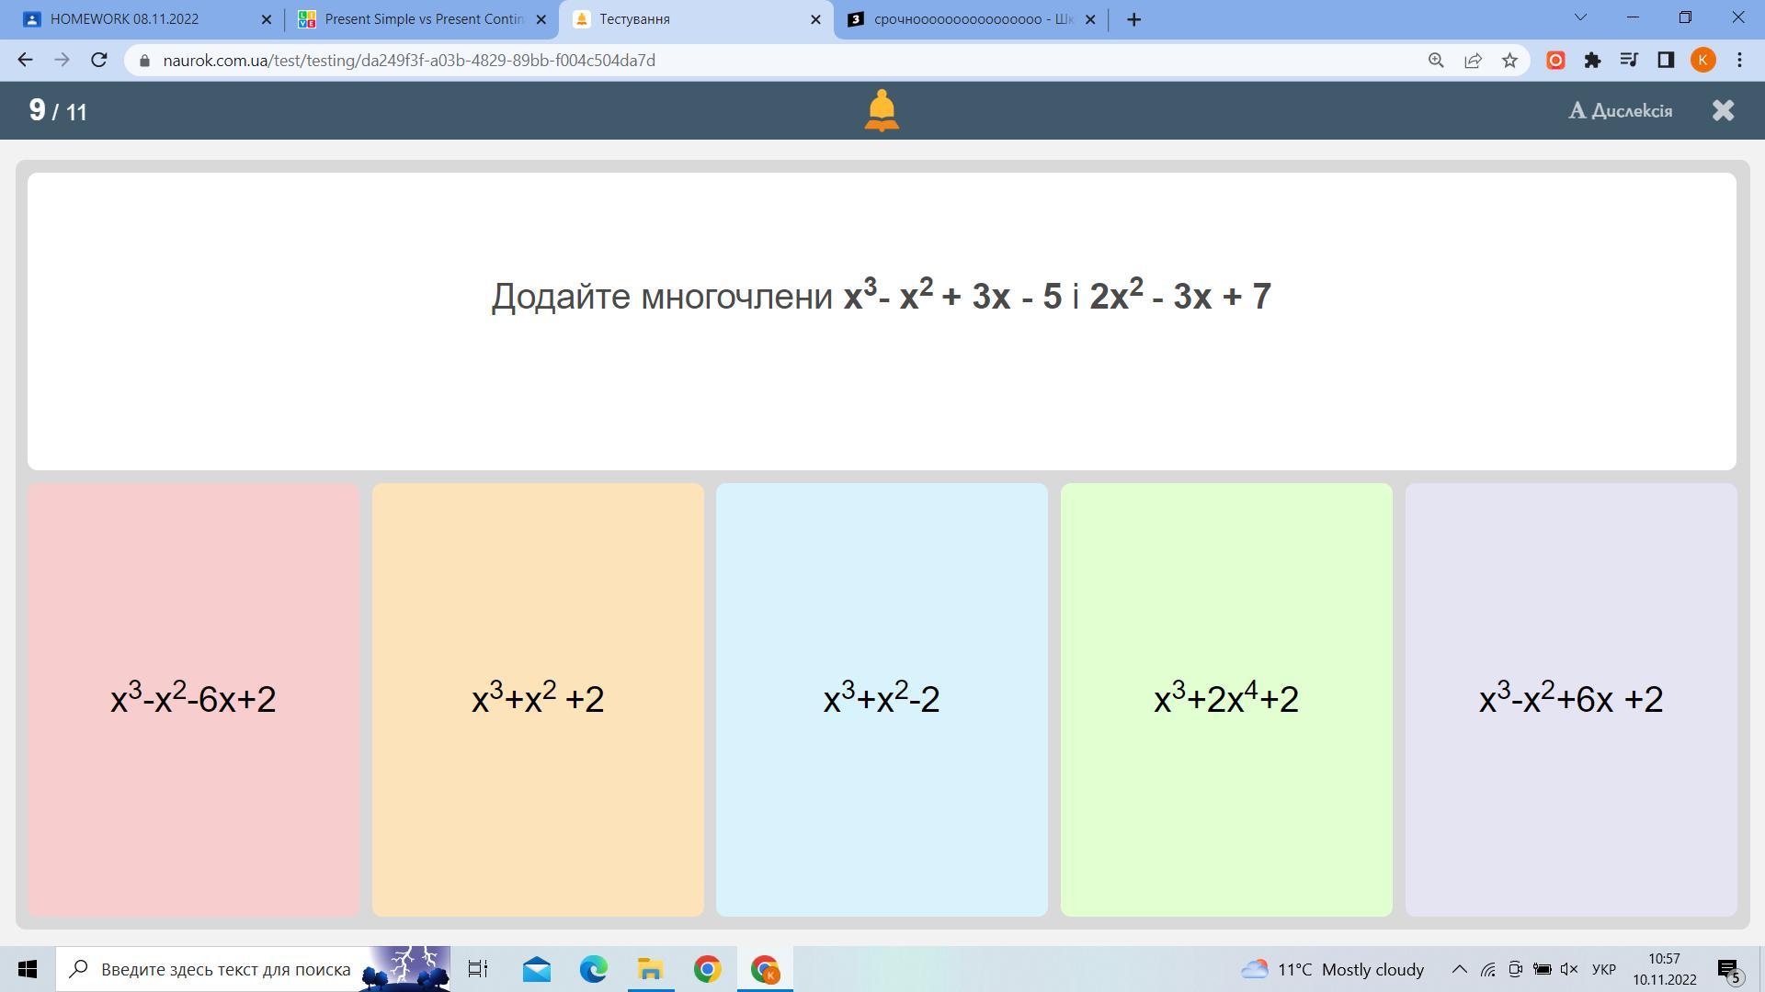Select green card x³+2x⁴+2
This screenshot has width=1765, height=992.
pos(1226,699)
